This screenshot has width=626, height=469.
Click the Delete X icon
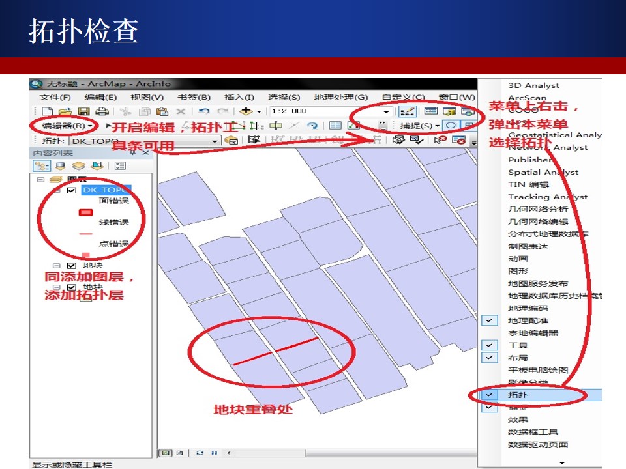click(181, 111)
